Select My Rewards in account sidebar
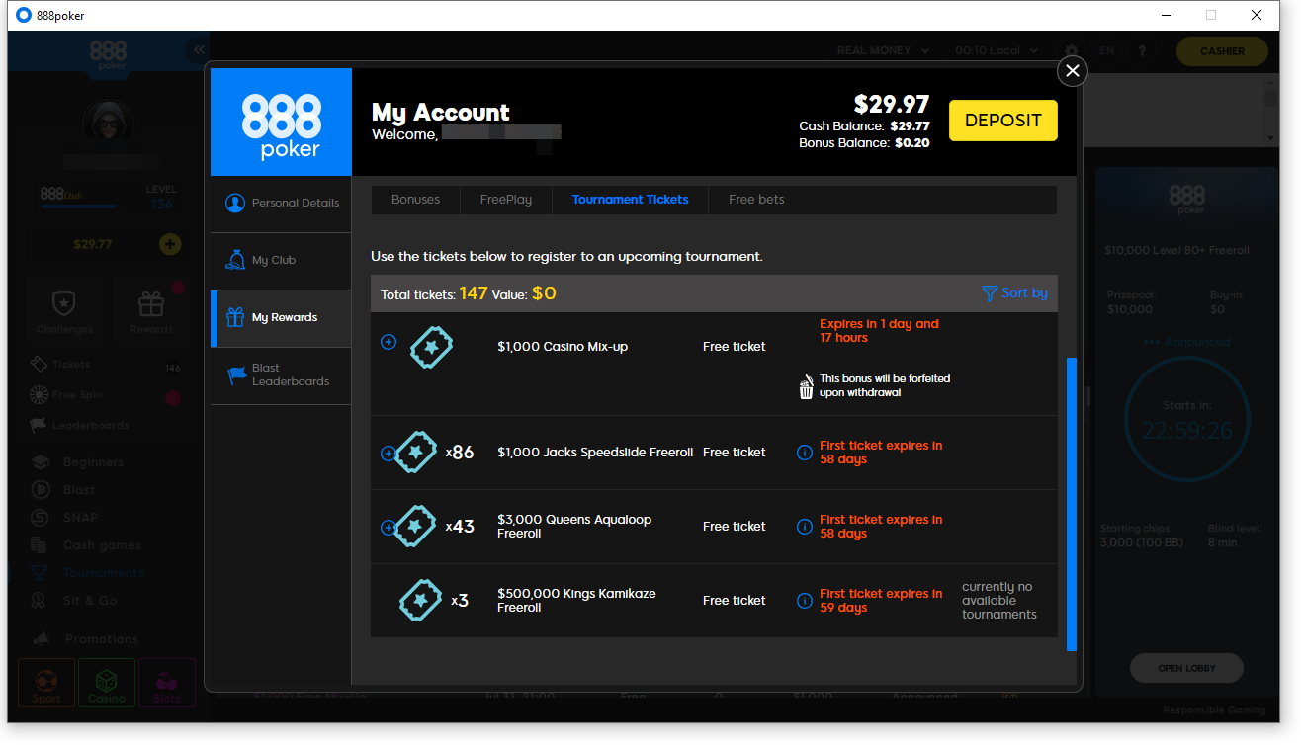Viewport: 1301px width, 745px height. pos(282,318)
